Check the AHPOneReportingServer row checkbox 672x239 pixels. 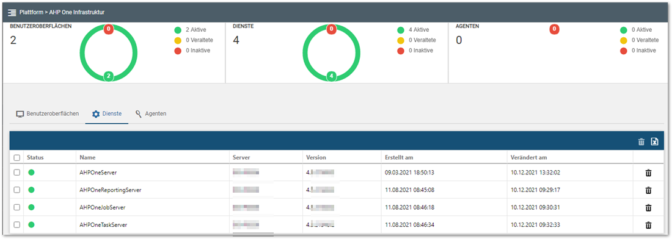[x=17, y=190]
